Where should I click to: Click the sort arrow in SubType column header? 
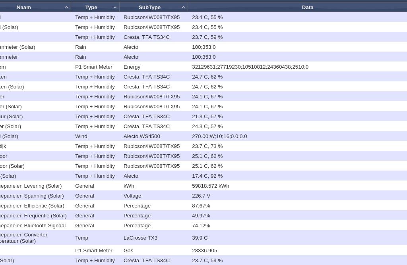(x=183, y=8)
